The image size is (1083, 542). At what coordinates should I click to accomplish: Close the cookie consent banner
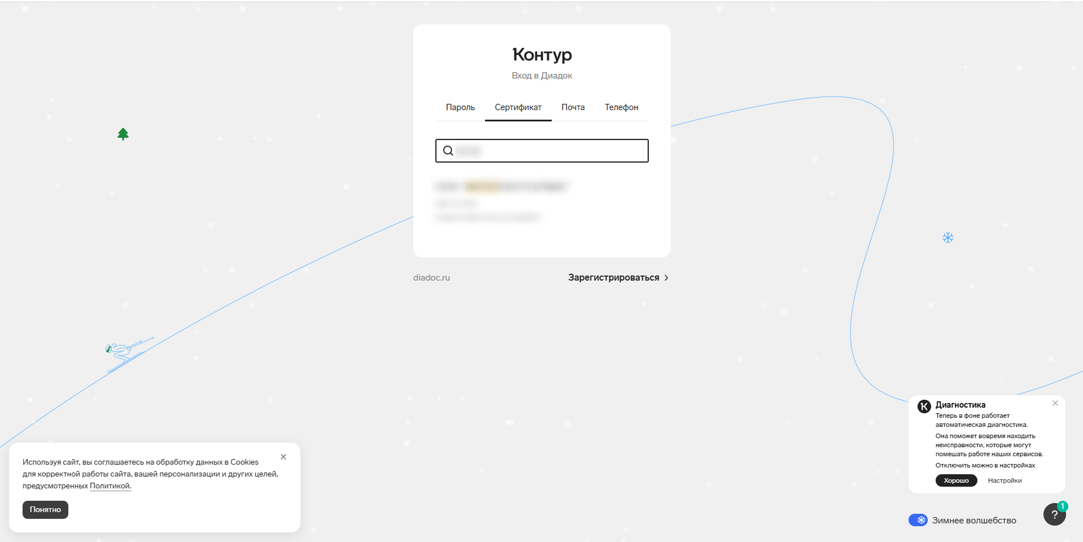(x=283, y=457)
